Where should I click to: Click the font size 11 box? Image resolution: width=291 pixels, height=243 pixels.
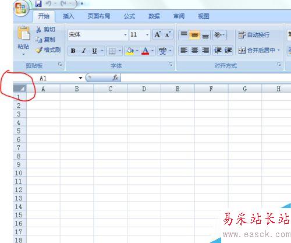[x=137, y=35]
